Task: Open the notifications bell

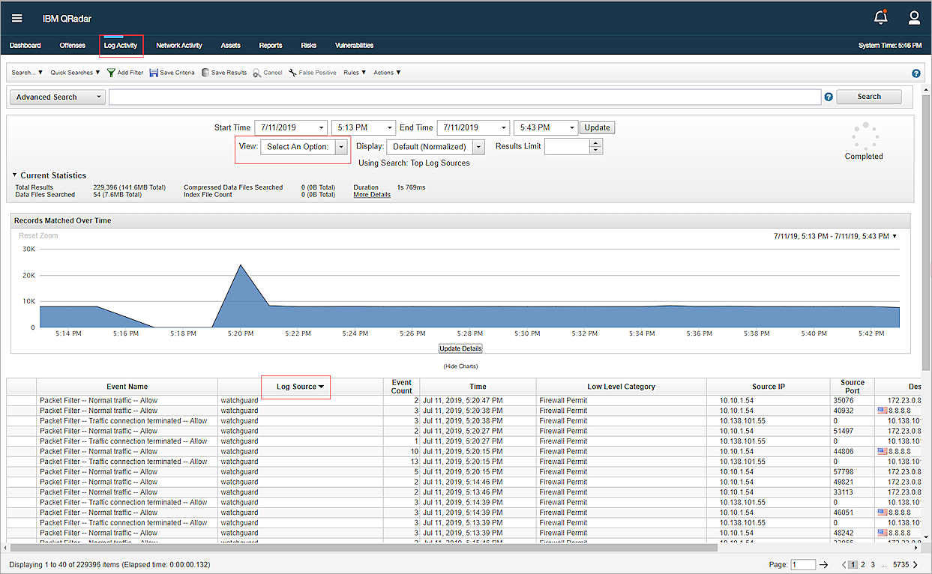Action: pos(880,18)
